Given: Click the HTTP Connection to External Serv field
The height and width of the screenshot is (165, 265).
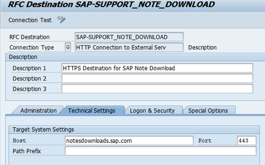Looking at the screenshot, I should (129, 47).
